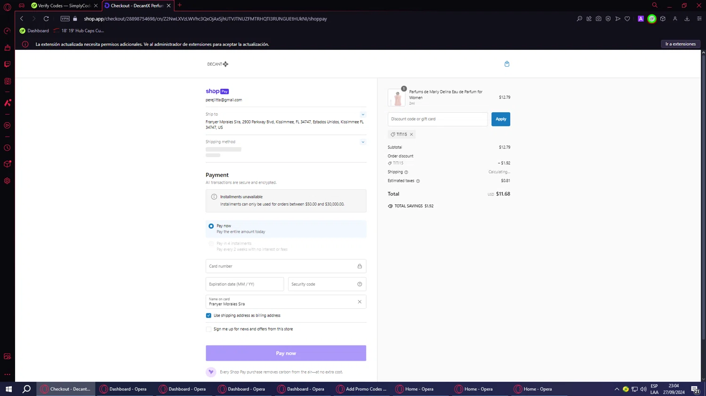Click the padlock site security icon
The image size is (706, 396).
[75, 19]
